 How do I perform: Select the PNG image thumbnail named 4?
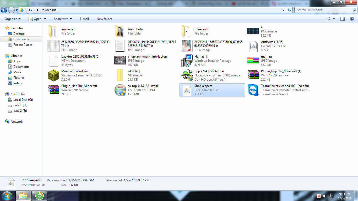click(253, 31)
